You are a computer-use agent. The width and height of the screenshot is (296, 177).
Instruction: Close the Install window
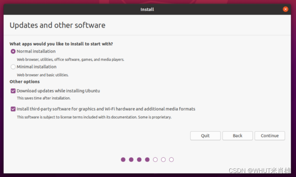[286, 9]
